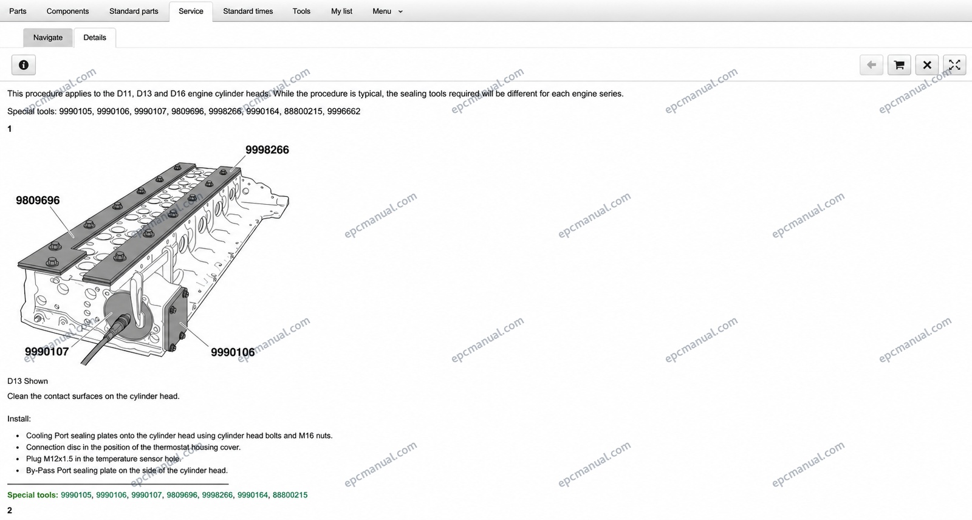
Task: Follow the green 9809696 tool link
Action: click(182, 495)
